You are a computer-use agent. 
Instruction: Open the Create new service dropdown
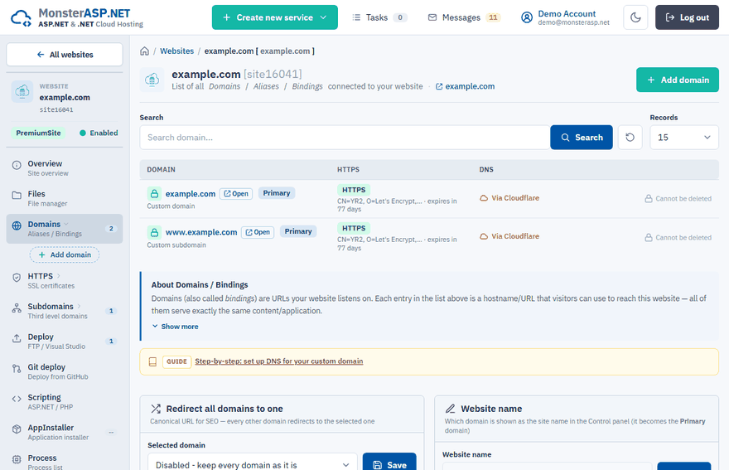[x=275, y=17]
